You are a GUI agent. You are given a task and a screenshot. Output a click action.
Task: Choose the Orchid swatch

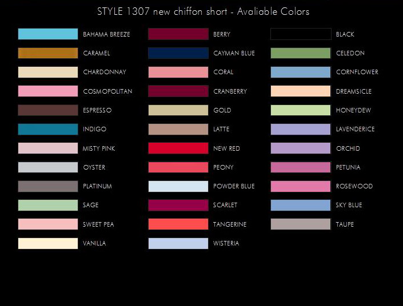pyautogui.click(x=301, y=148)
